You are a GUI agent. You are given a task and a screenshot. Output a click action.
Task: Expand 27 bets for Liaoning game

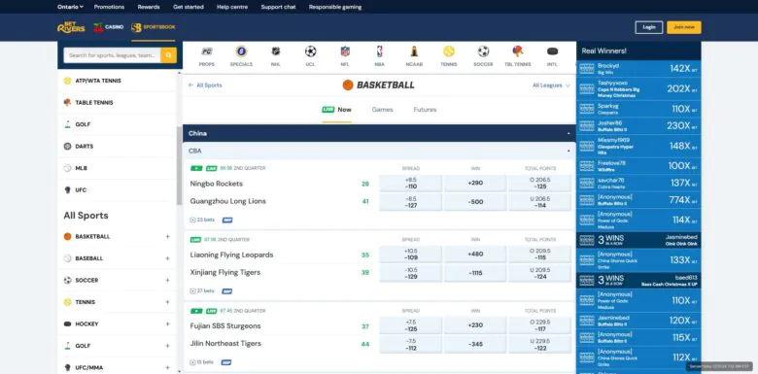(x=202, y=291)
